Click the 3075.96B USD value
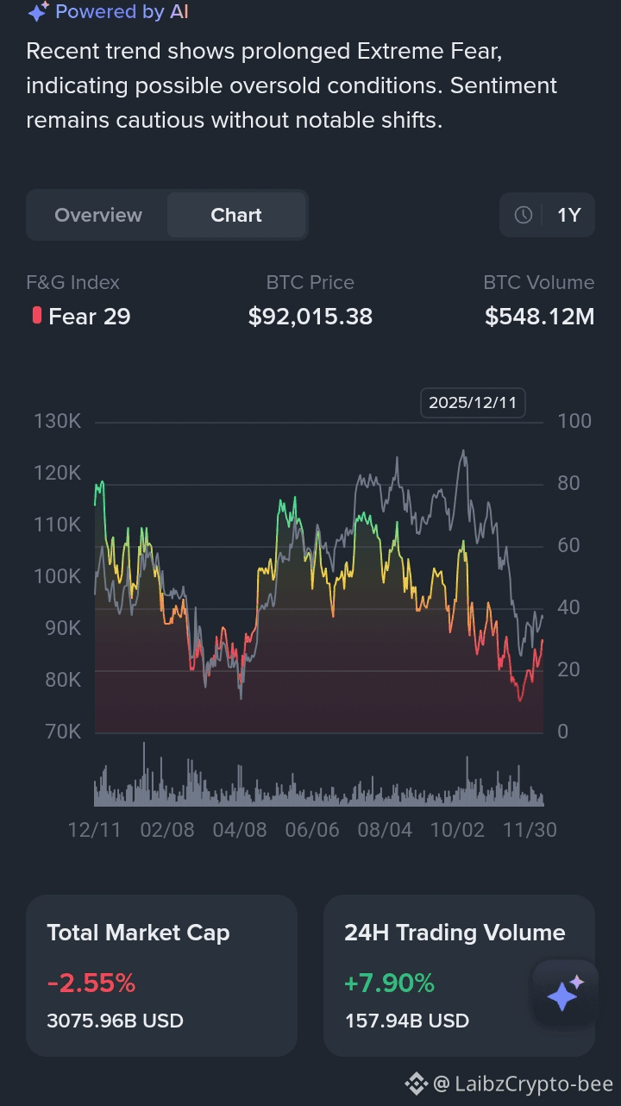 click(x=115, y=1021)
